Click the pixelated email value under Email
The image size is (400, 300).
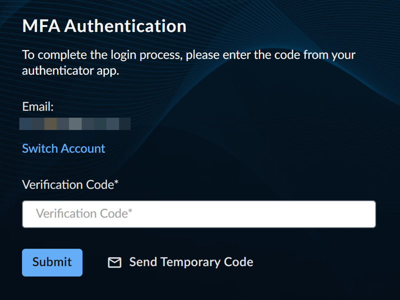point(75,124)
